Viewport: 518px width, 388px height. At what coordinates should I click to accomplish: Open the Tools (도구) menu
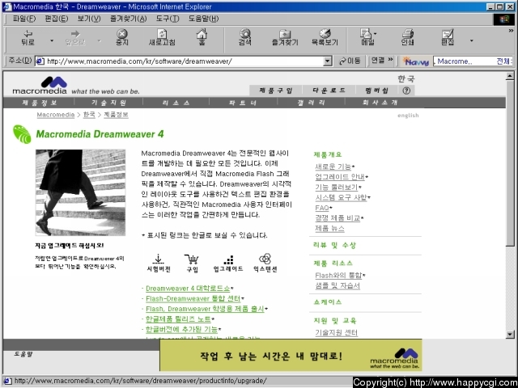pos(168,19)
